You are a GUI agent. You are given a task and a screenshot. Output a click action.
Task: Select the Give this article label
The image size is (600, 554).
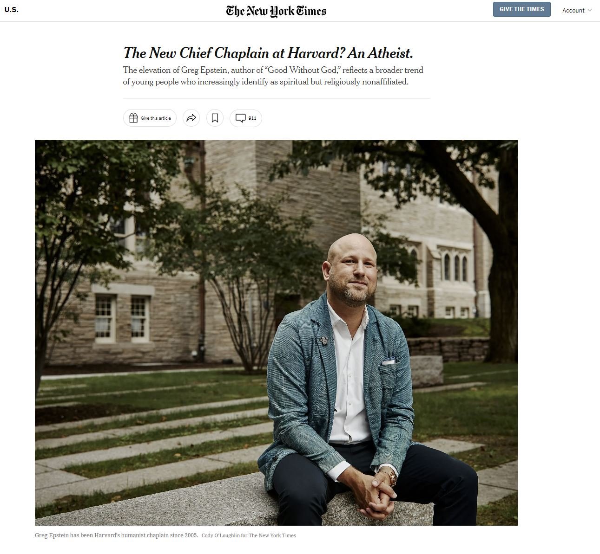click(156, 118)
